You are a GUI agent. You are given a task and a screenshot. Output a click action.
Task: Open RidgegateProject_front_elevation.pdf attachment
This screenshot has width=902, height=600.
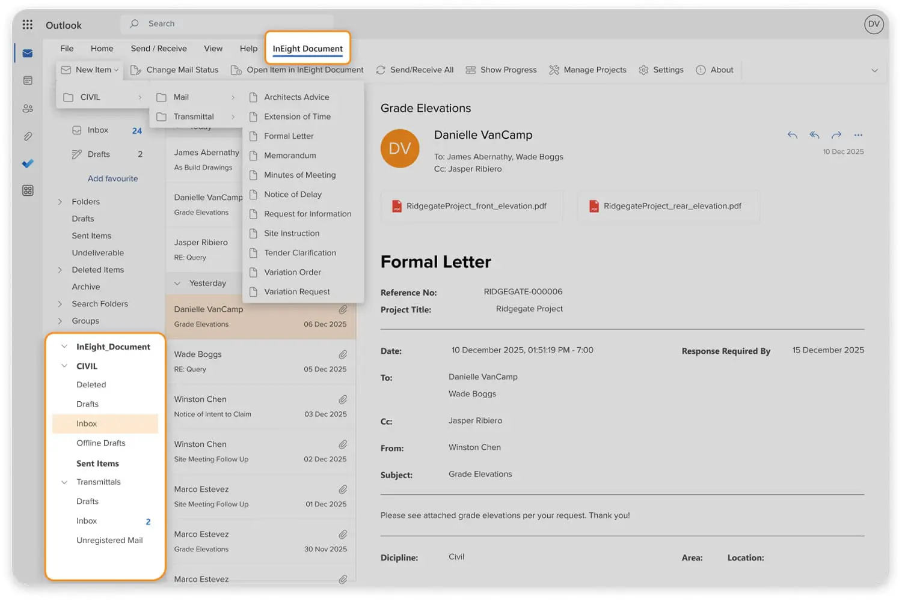(x=472, y=206)
